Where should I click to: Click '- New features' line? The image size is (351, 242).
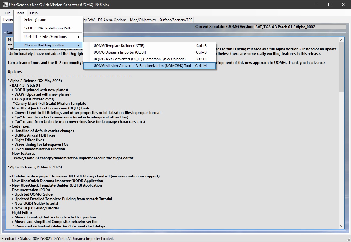22,154
